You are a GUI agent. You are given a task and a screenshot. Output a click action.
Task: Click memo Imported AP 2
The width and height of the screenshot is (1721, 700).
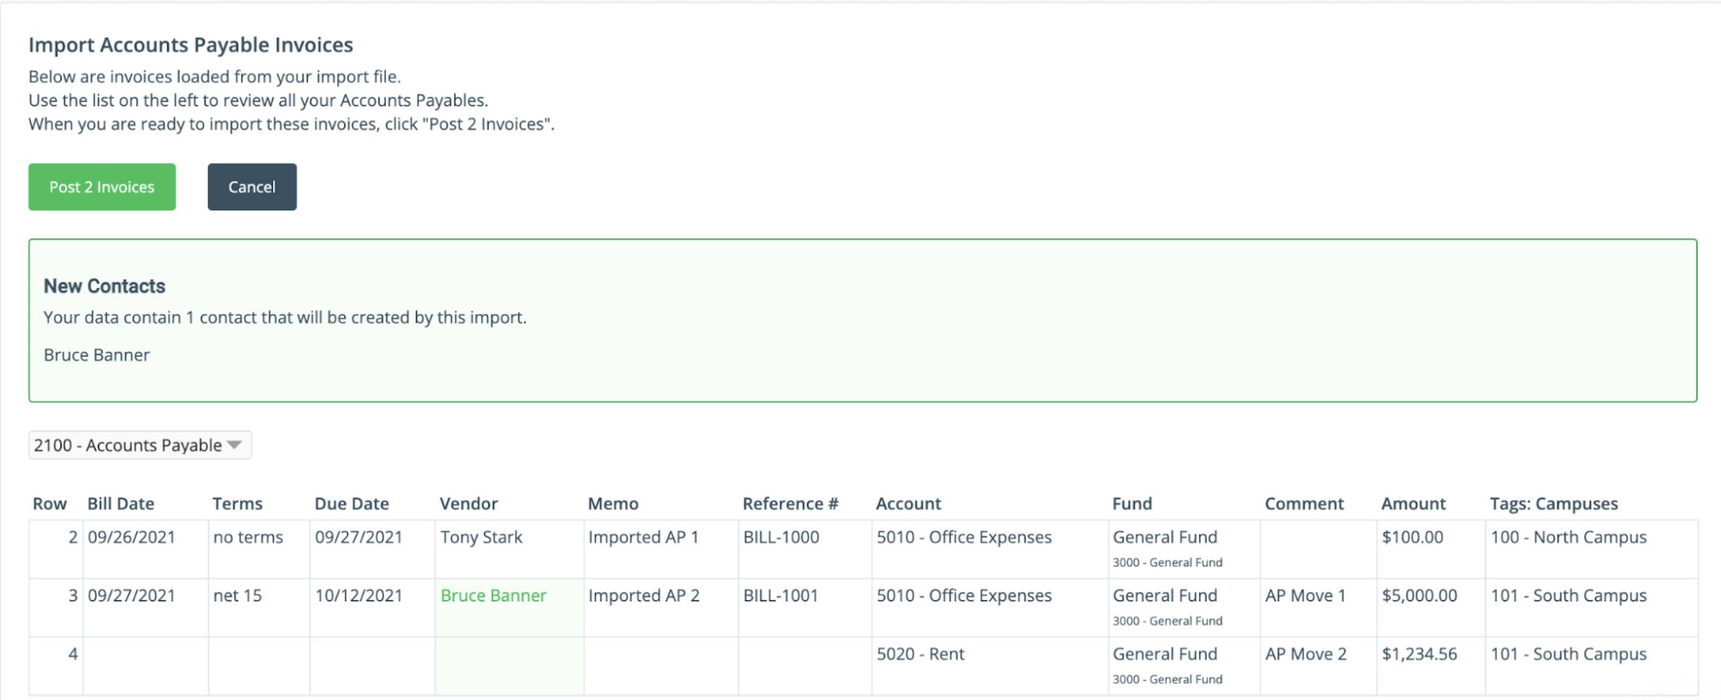[644, 595]
